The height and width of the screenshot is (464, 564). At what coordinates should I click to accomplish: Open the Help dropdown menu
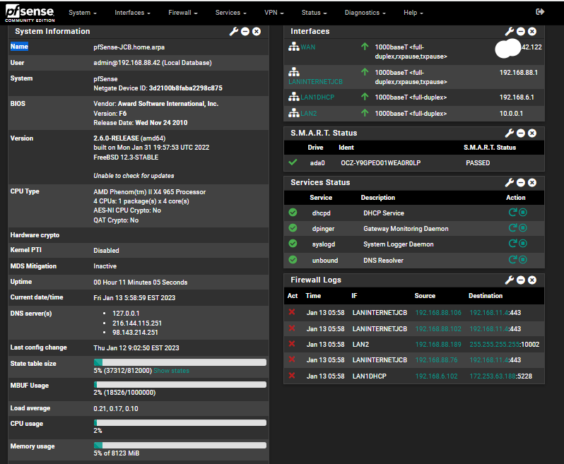(413, 13)
